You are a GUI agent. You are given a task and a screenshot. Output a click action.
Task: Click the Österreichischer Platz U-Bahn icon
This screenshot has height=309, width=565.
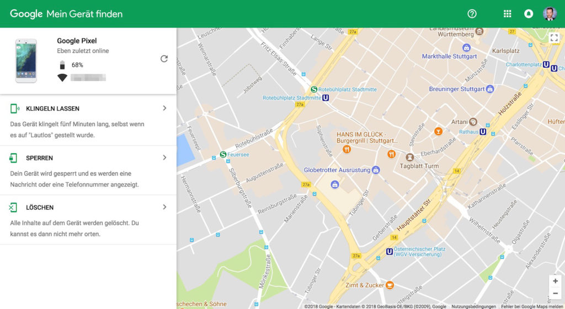point(389,252)
